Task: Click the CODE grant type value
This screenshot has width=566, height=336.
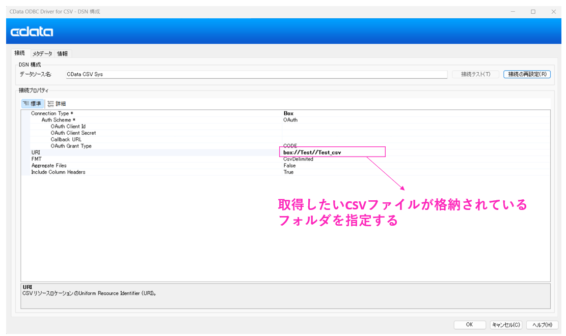Action: 290,146
